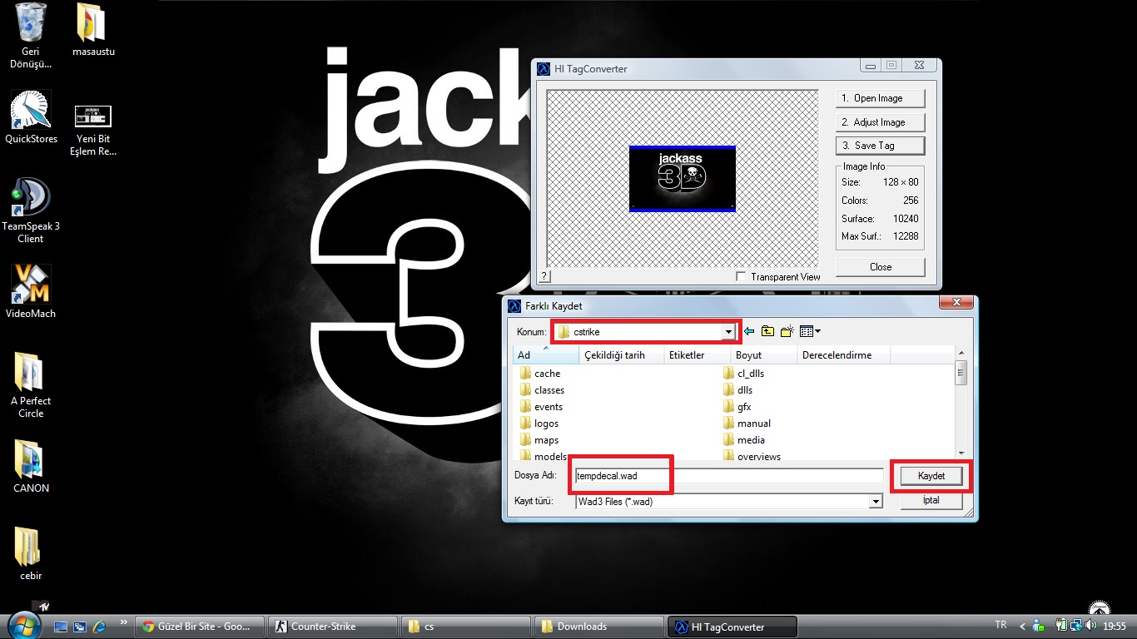Click Show Desktop quick launch icon

point(60,627)
